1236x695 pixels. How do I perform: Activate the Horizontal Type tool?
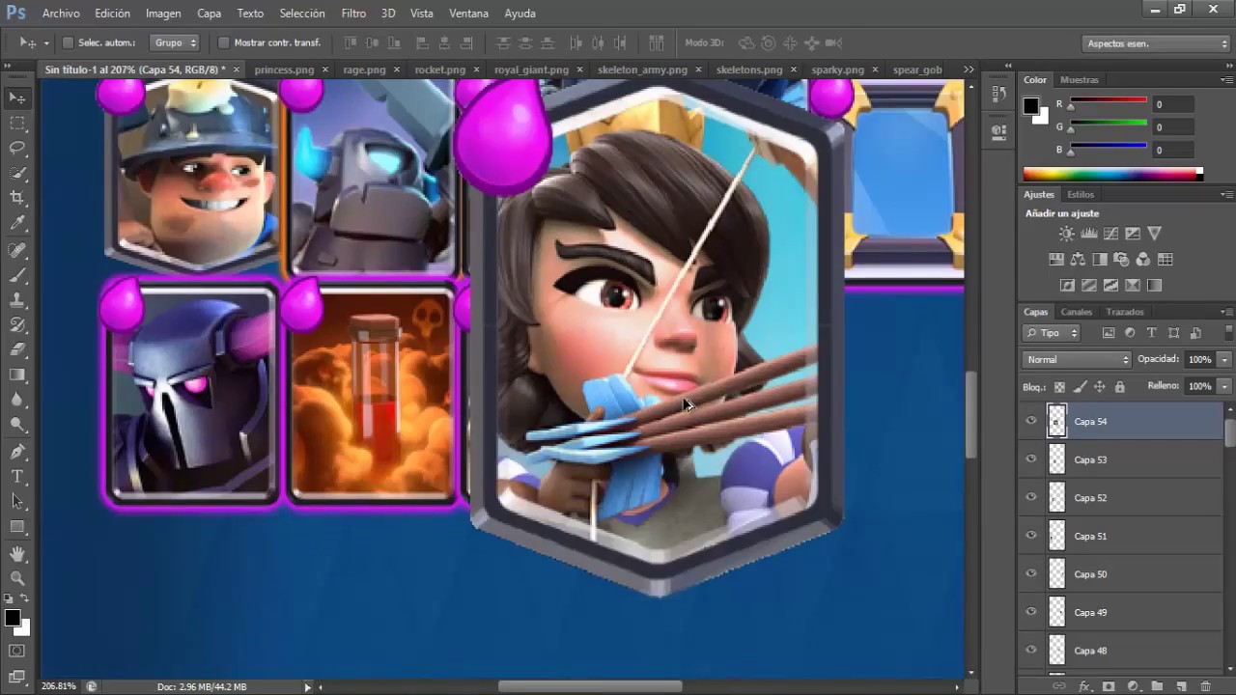click(x=17, y=476)
